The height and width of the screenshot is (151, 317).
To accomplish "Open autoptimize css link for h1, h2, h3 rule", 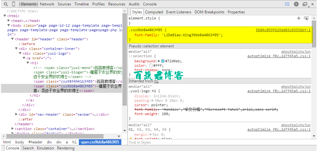I will coord(279,130).
